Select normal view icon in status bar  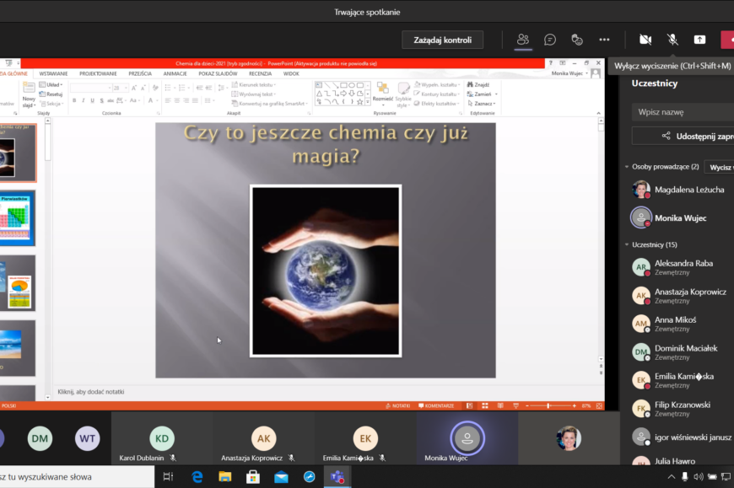click(470, 405)
